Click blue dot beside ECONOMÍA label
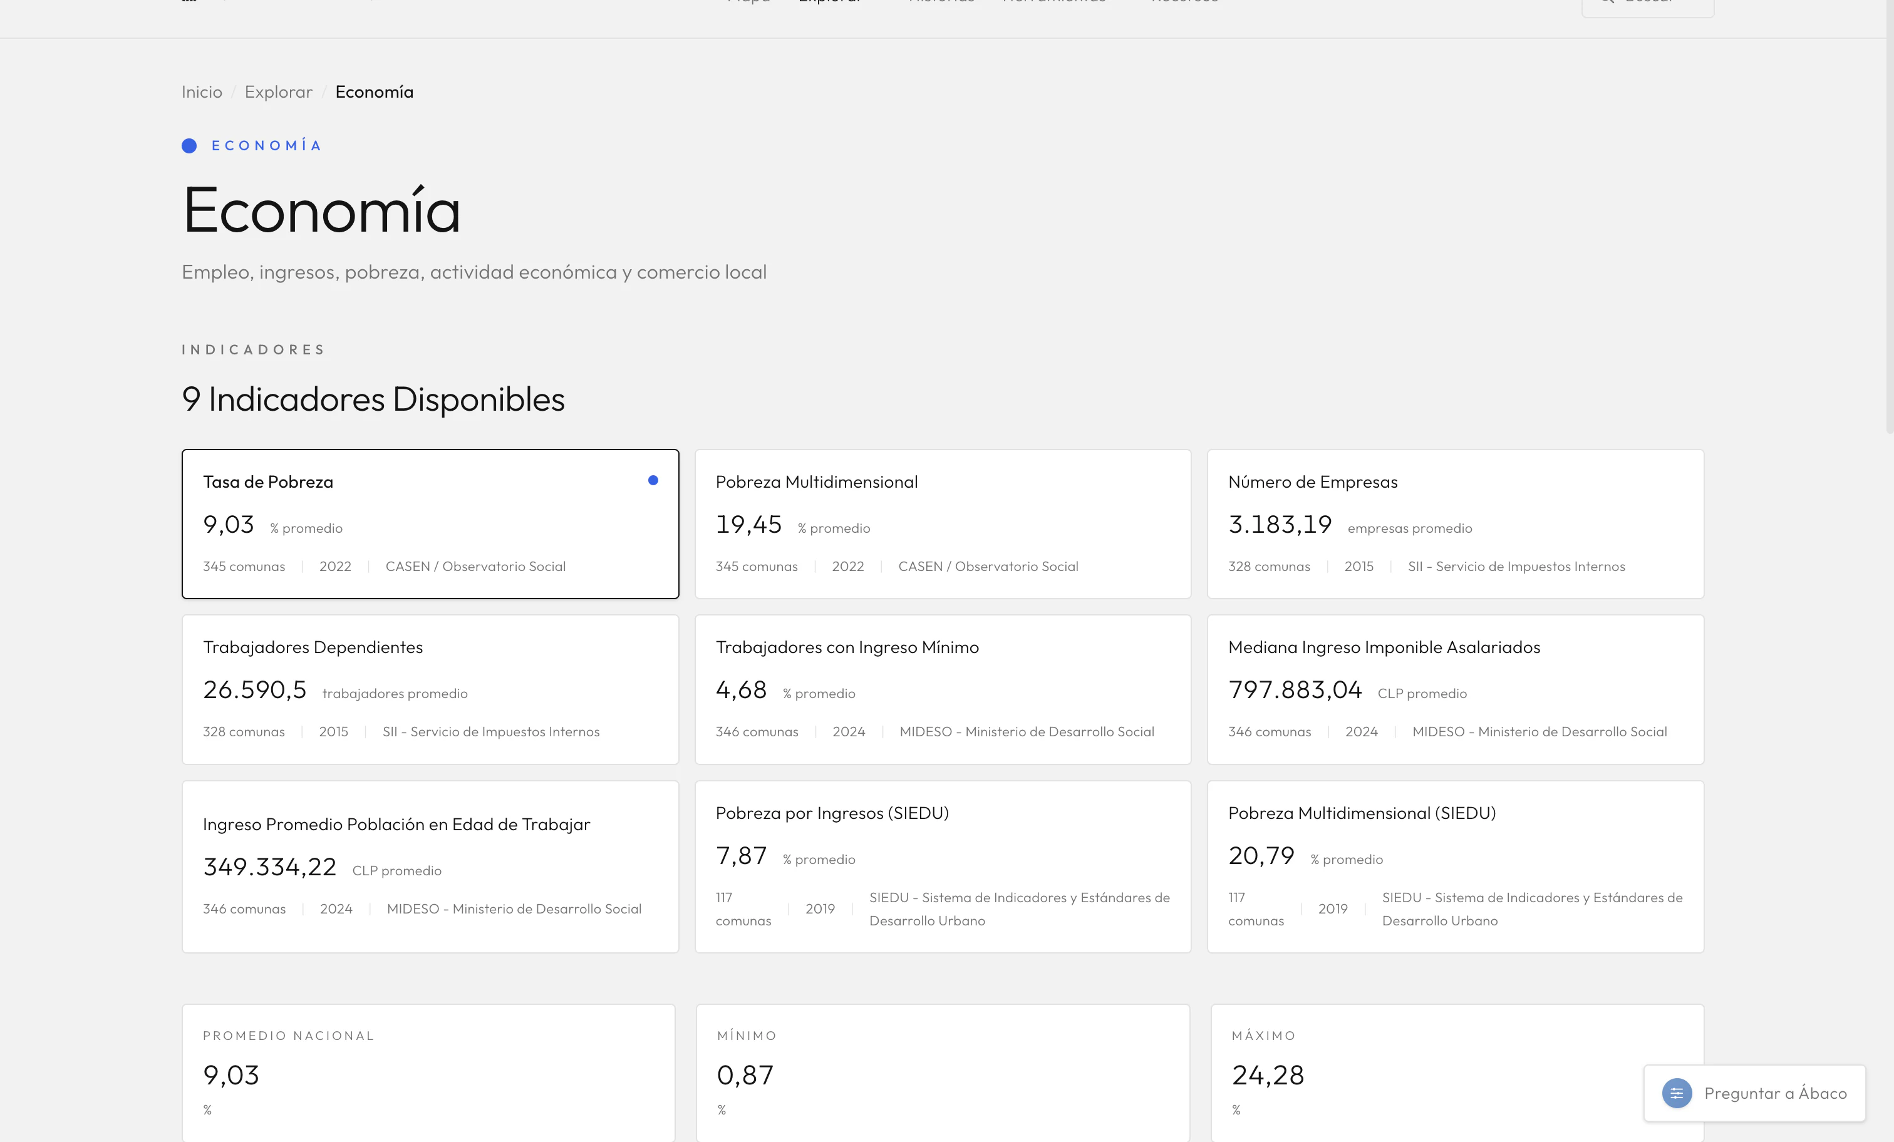This screenshot has height=1142, width=1894. coord(189,146)
